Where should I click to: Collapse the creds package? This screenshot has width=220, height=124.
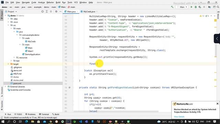click(x=20, y=38)
